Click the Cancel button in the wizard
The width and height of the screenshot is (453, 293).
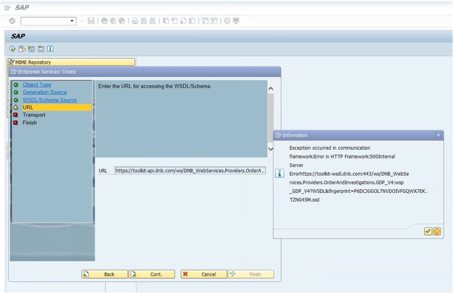point(204,274)
